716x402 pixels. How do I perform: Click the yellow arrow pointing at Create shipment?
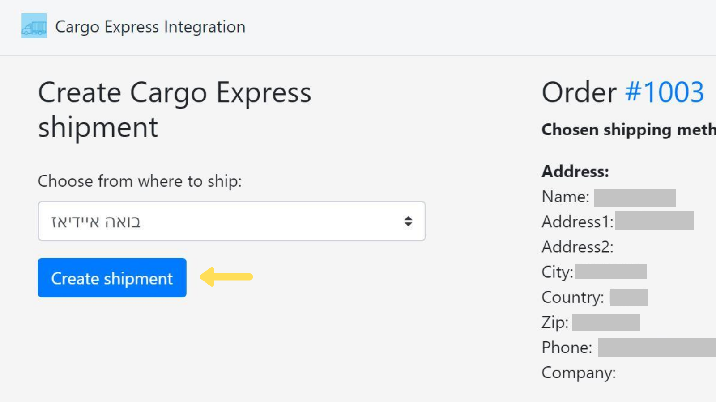(226, 277)
